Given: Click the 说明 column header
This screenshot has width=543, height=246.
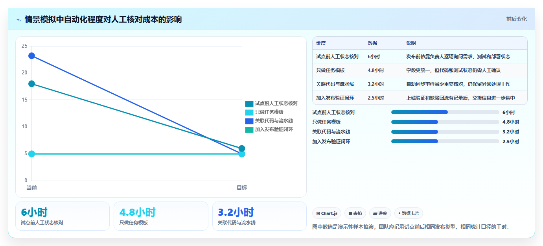Looking at the screenshot, I should 411,43.
